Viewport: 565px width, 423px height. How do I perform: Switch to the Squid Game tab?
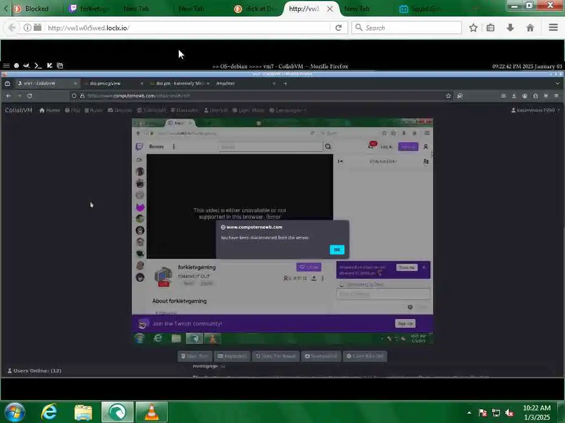422,9
